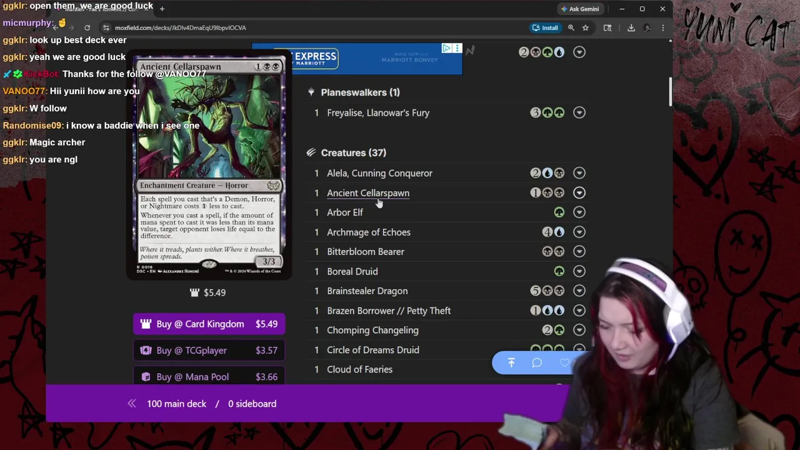The width and height of the screenshot is (800, 450).
Task: Open options menu for Alela, Cunning Conqueror
Action: (x=579, y=173)
